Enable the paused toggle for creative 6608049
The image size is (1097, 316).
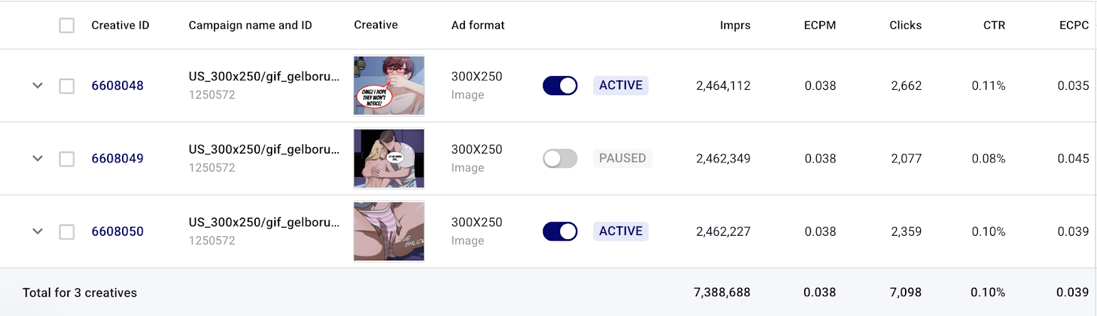pos(559,158)
